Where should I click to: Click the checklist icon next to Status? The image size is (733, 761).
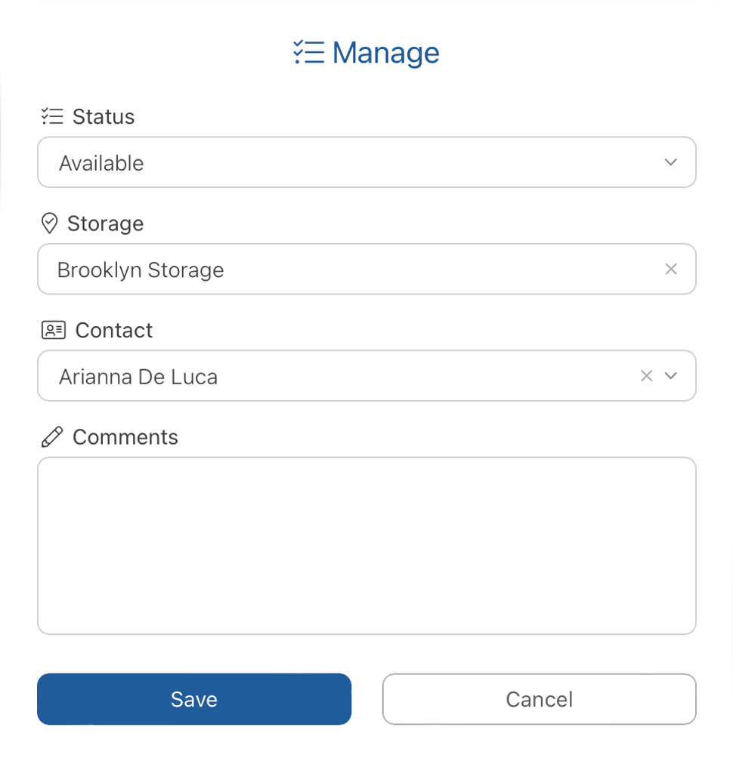pyautogui.click(x=52, y=116)
